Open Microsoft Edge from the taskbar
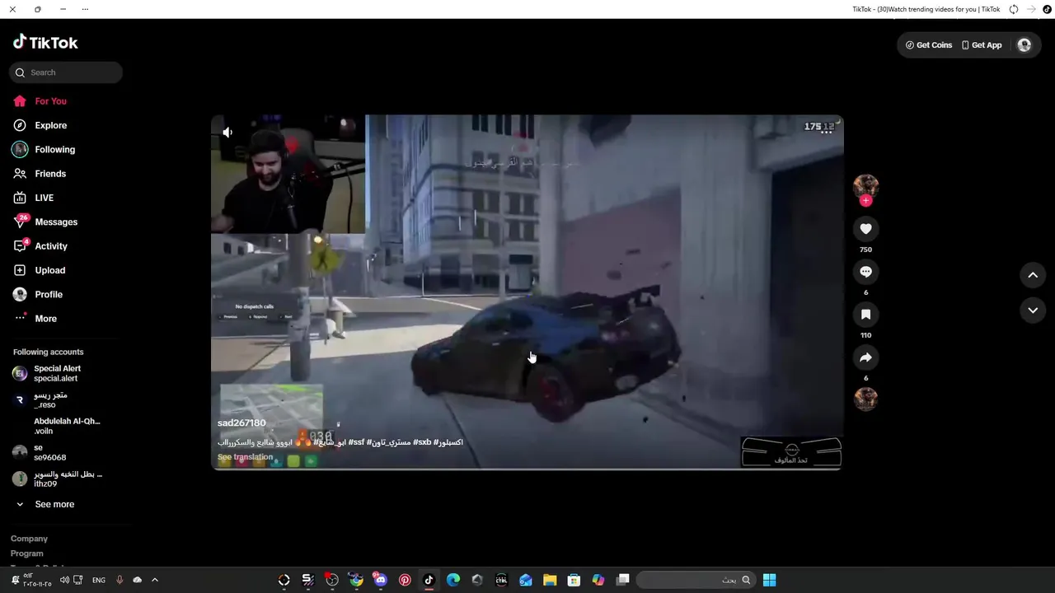 click(x=452, y=580)
